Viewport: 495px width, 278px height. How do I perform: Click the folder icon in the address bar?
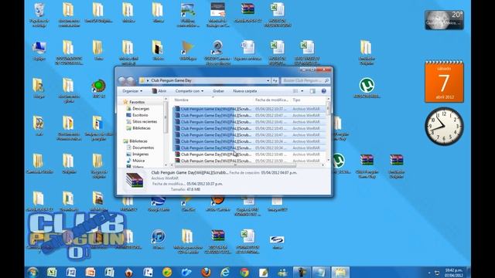142,80
